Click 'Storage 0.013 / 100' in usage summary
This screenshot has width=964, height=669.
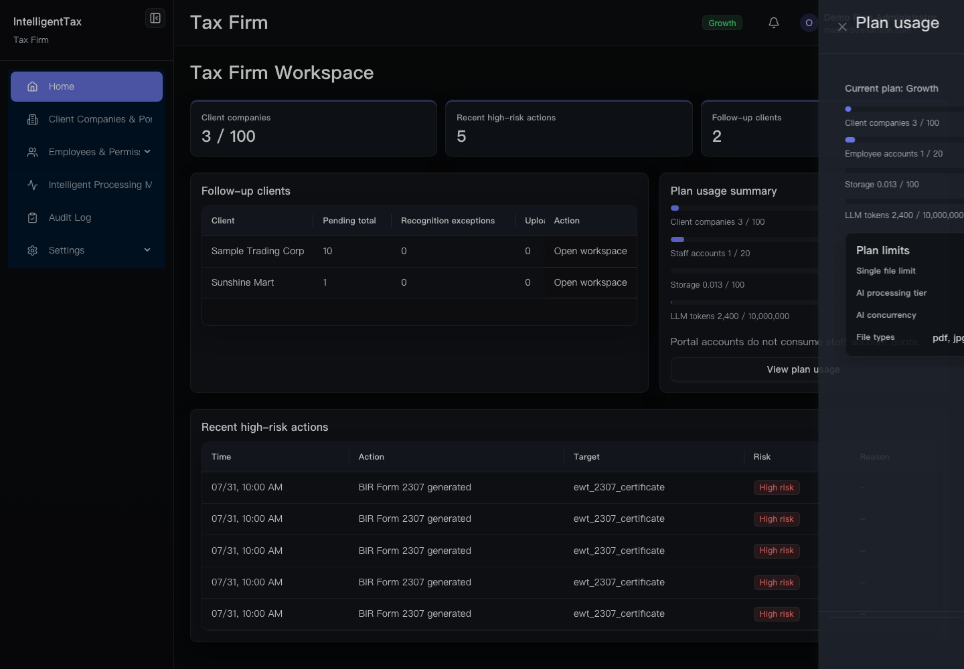pos(707,285)
